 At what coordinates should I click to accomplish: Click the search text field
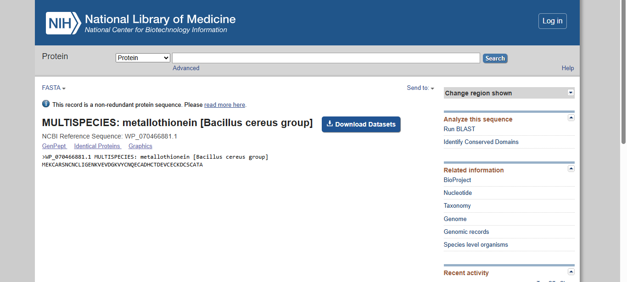326,58
